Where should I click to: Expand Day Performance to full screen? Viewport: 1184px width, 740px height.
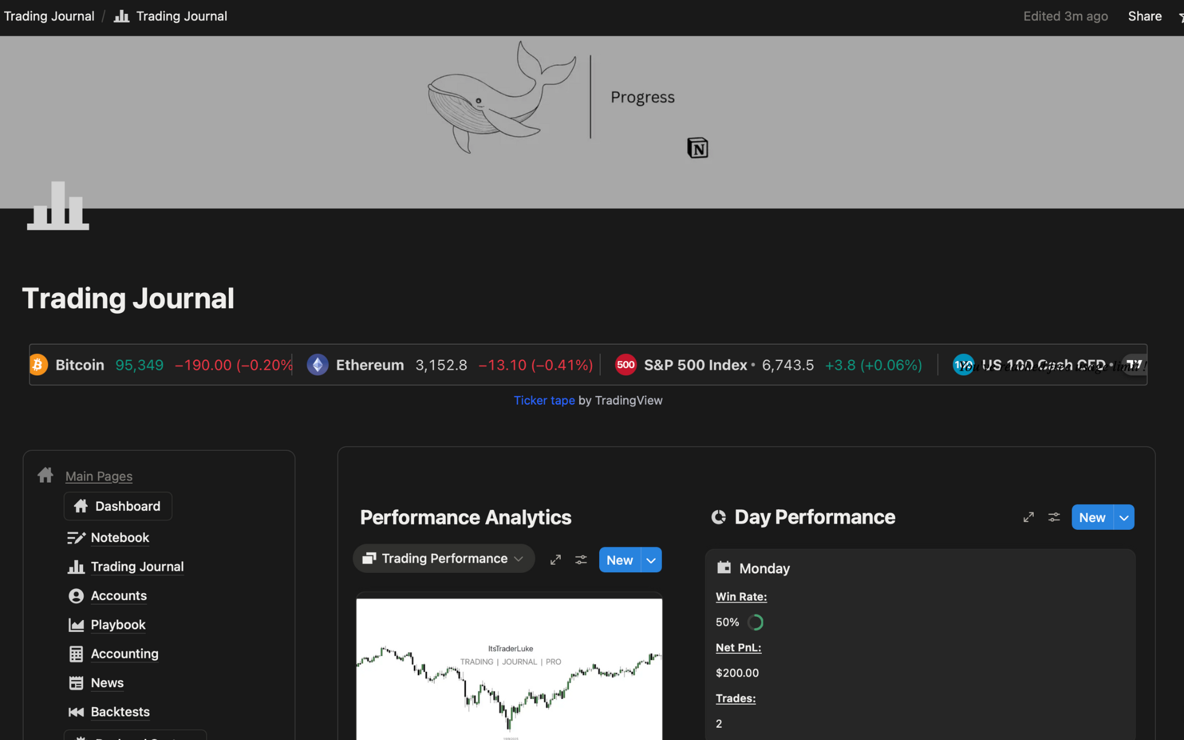click(x=1028, y=517)
